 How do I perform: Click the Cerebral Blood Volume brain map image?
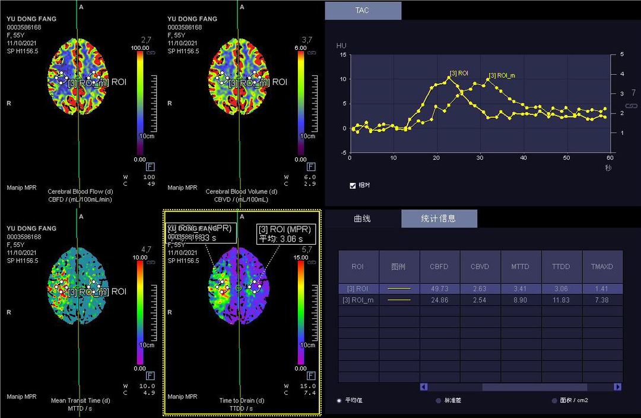click(x=239, y=77)
